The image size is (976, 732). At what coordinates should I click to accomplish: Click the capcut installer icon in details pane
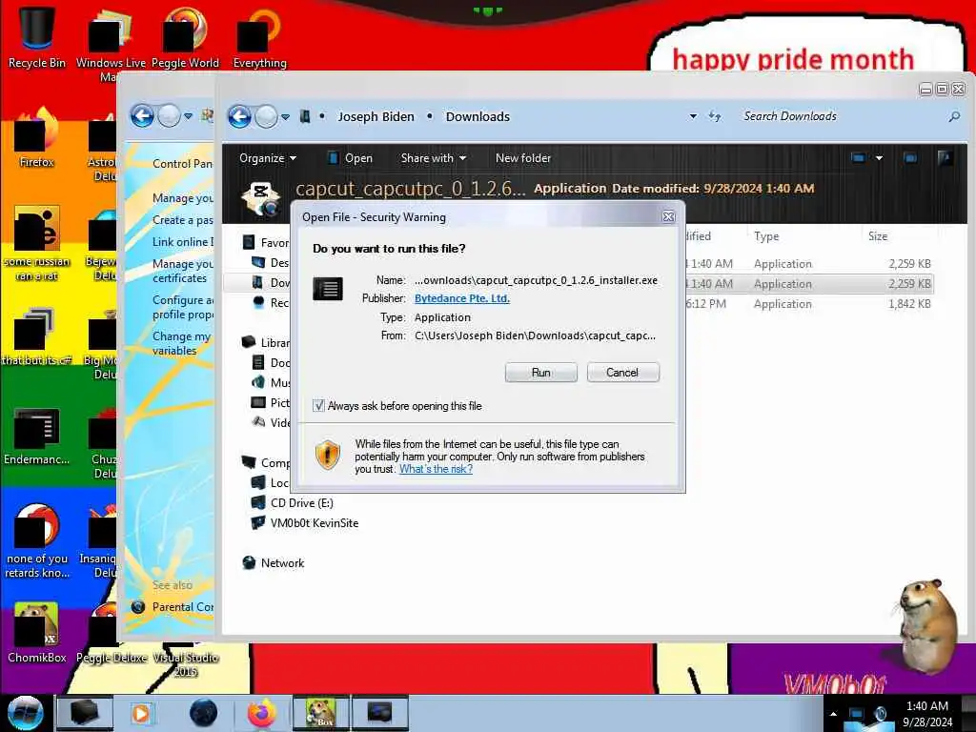click(260, 198)
